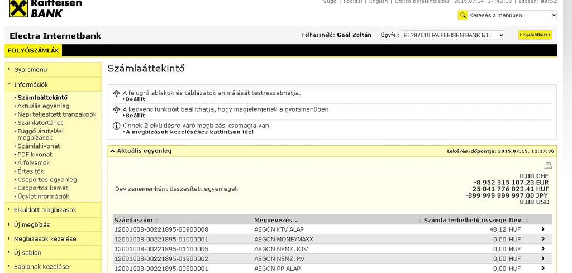Screen dimensions: 572x273
Task: Collapse the Aktuális egyenleg panel
Action: pos(113,151)
